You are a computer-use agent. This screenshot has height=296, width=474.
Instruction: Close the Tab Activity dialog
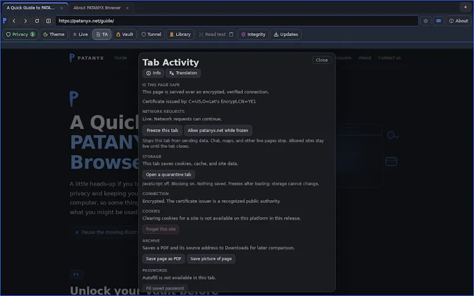point(322,60)
